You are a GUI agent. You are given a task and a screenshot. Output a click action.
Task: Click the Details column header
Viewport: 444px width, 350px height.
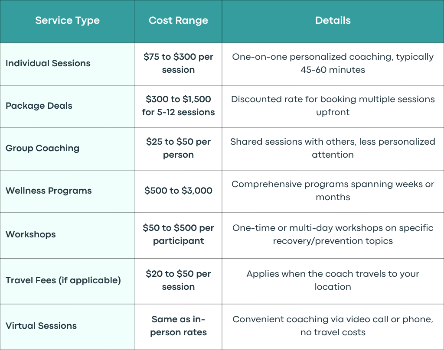(333, 20)
